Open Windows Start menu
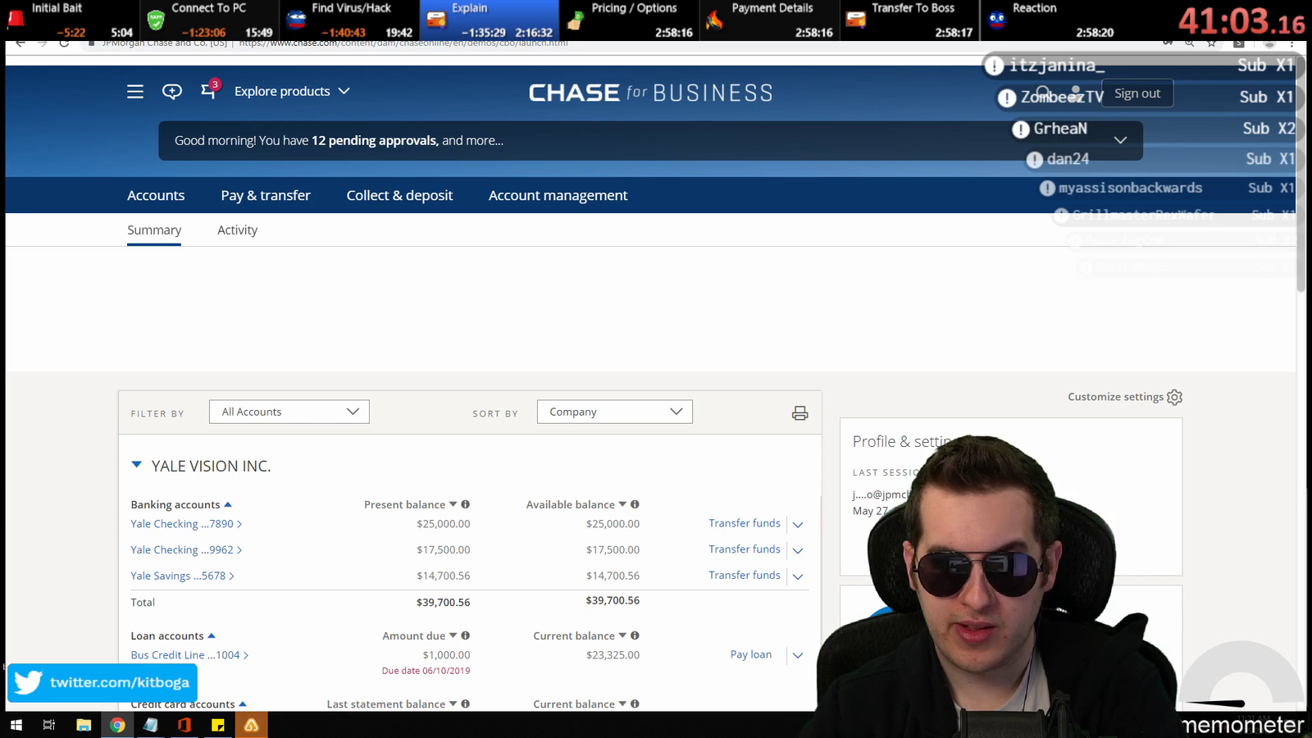The height and width of the screenshot is (738, 1312). click(16, 725)
